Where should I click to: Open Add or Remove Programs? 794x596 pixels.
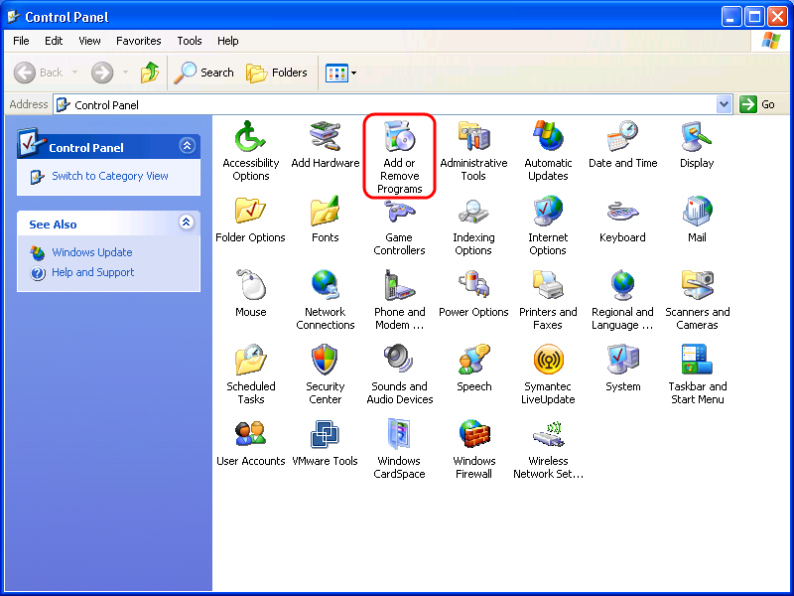tap(400, 156)
